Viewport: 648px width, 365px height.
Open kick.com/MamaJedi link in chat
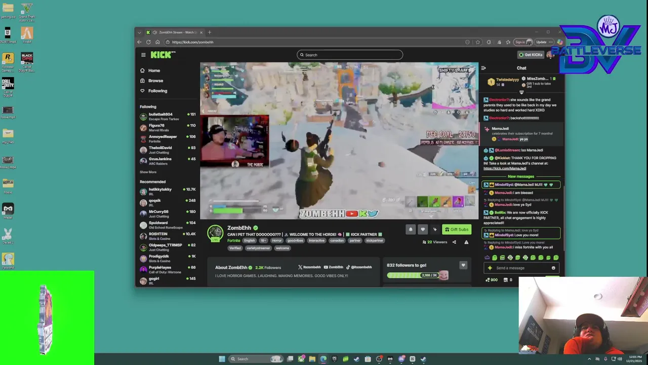[505, 168]
